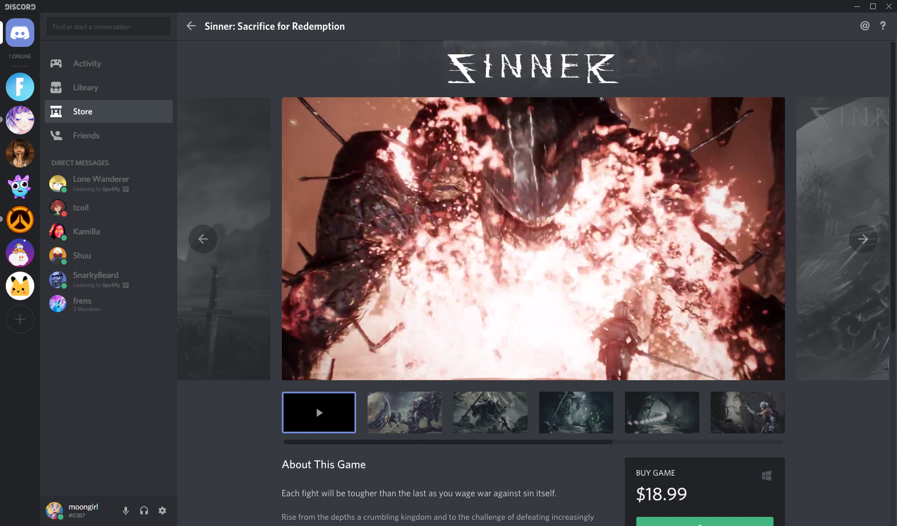Toggle microphone mute
This screenshot has height=526, width=897.
[126, 511]
